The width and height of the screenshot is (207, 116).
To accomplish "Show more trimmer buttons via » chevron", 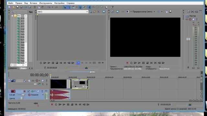I will tap(103, 63).
